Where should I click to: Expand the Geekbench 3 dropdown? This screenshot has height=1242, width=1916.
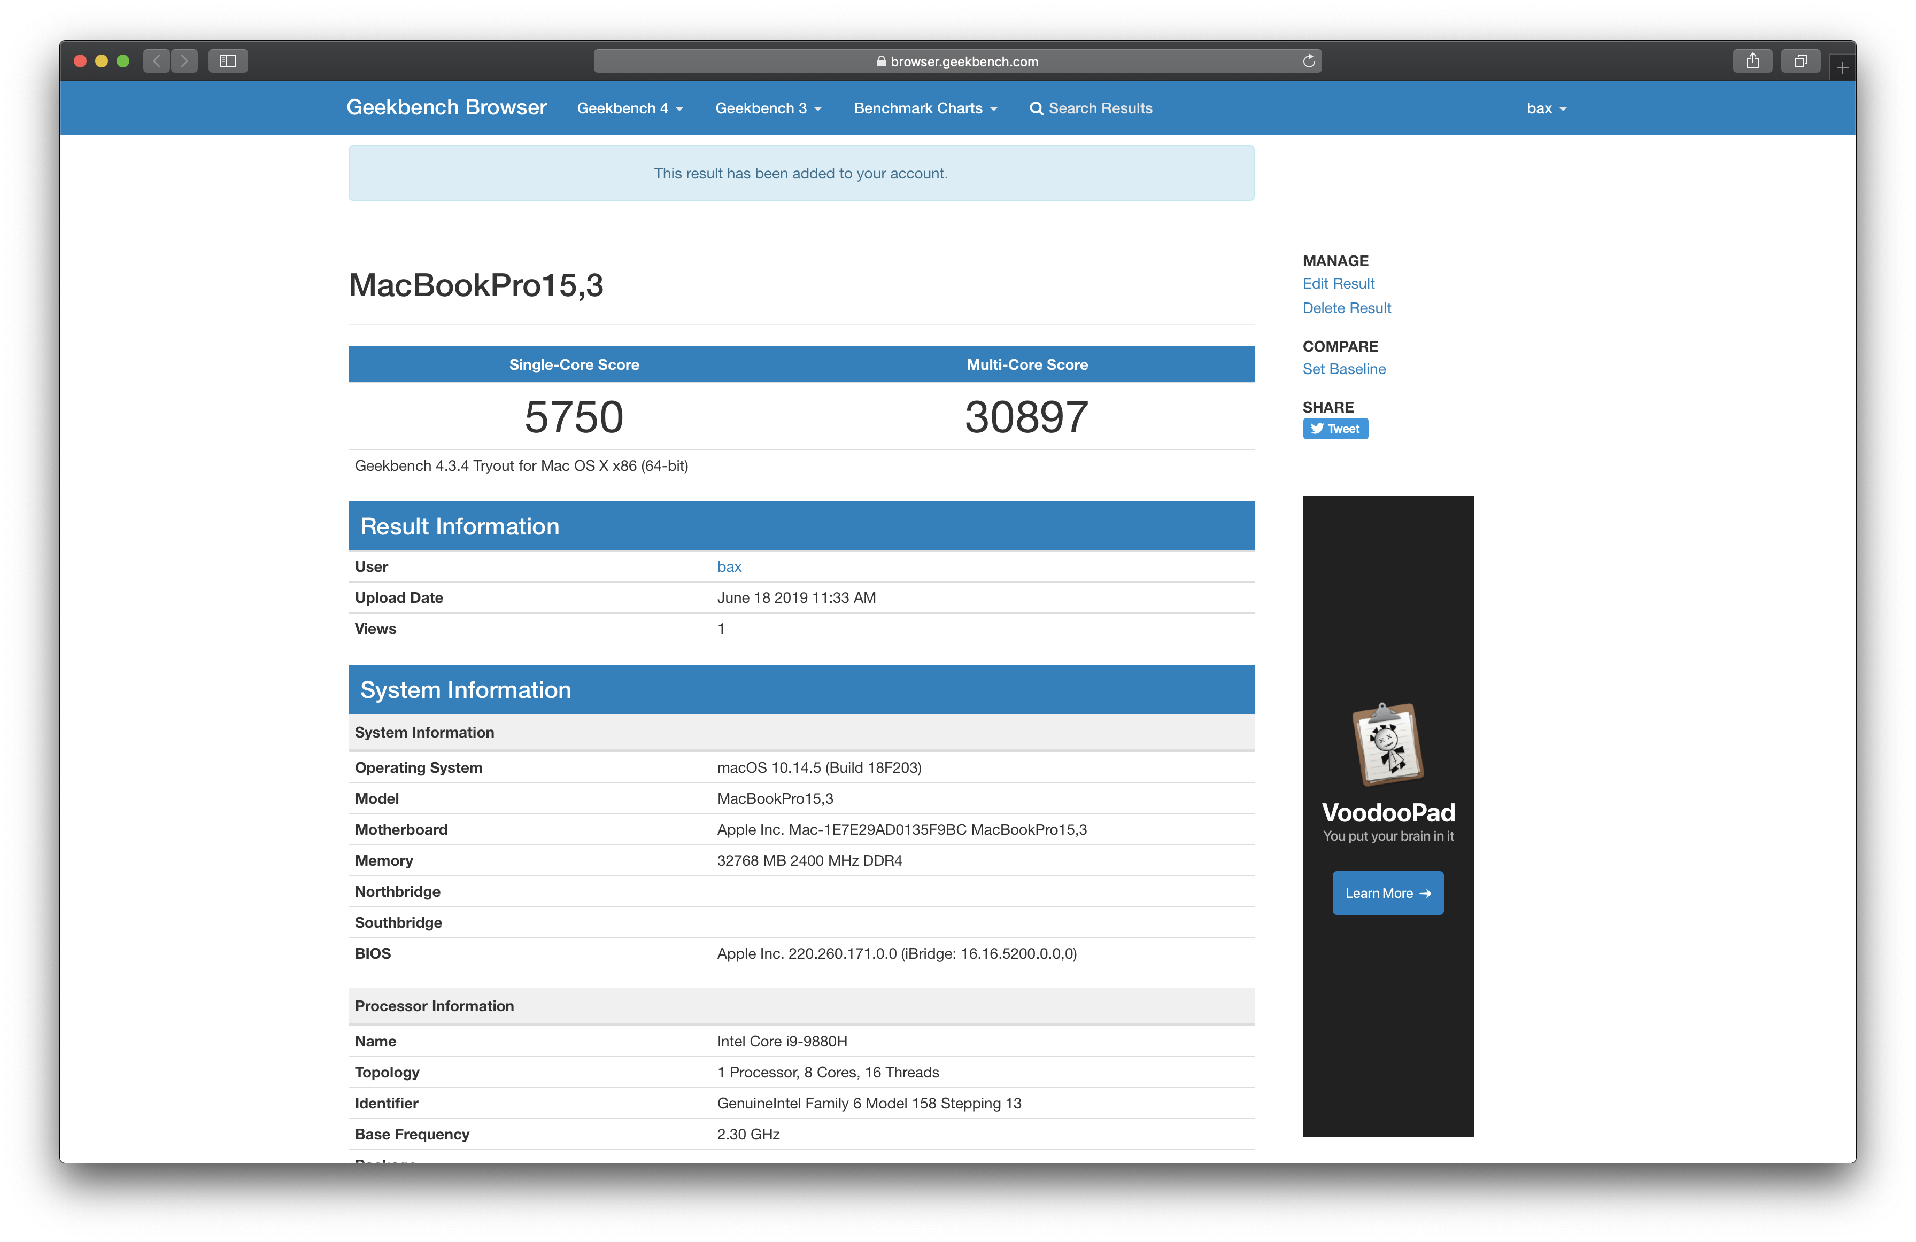[x=768, y=108]
